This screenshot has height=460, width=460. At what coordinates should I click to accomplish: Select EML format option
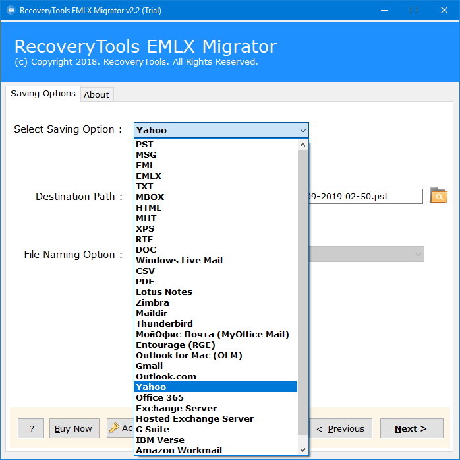(x=216, y=166)
